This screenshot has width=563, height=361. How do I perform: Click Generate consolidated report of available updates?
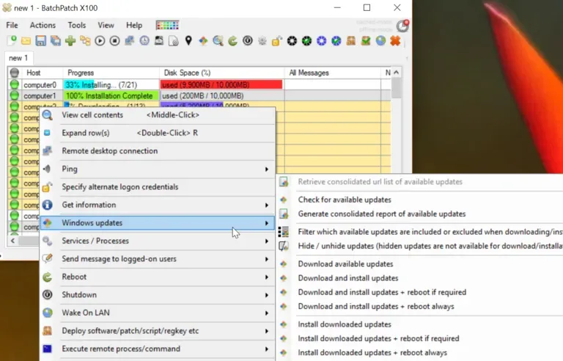point(382,214)
